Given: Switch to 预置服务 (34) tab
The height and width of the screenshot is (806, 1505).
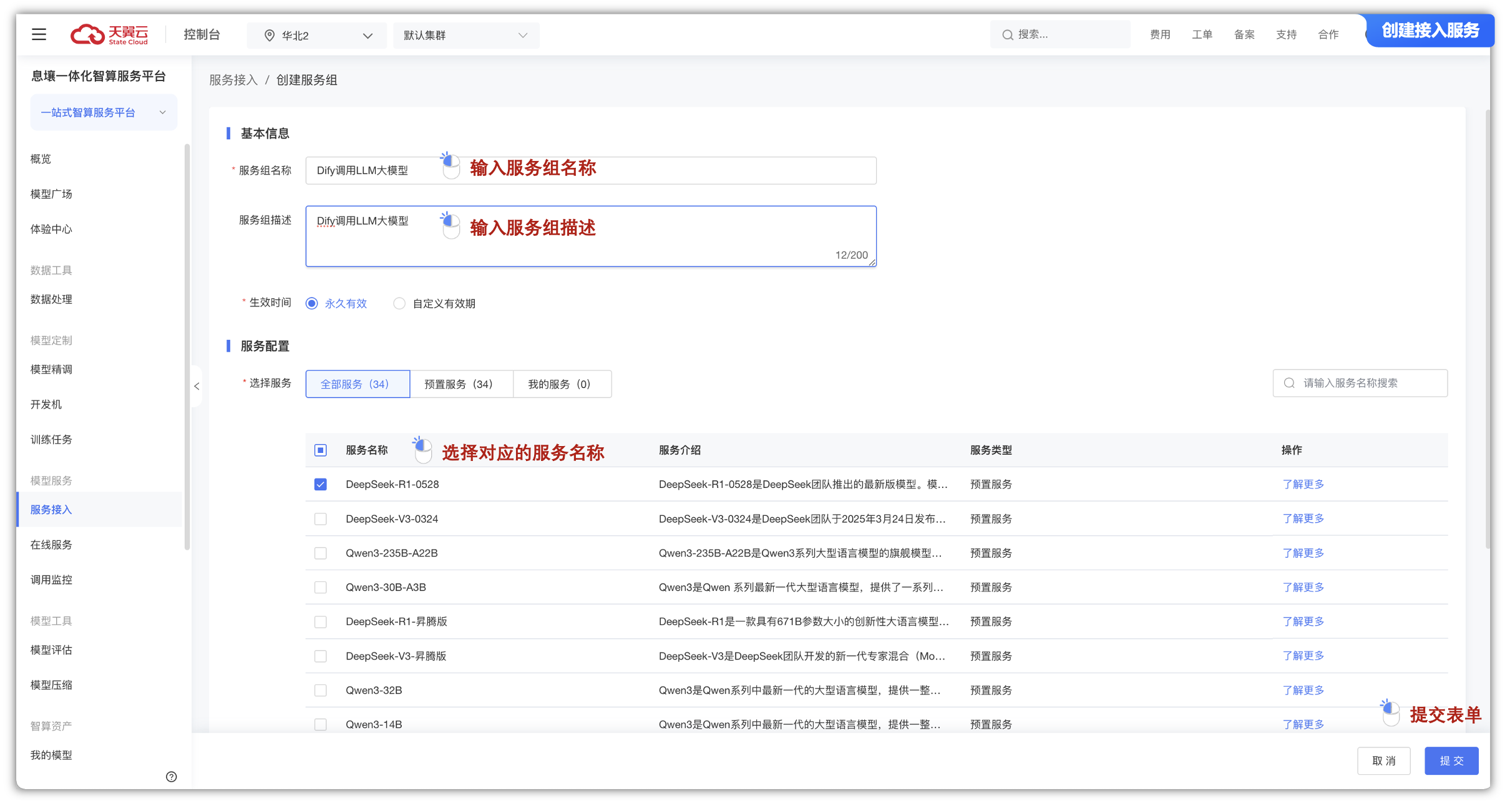Looking at the screenshot, I should coord(461,384).
